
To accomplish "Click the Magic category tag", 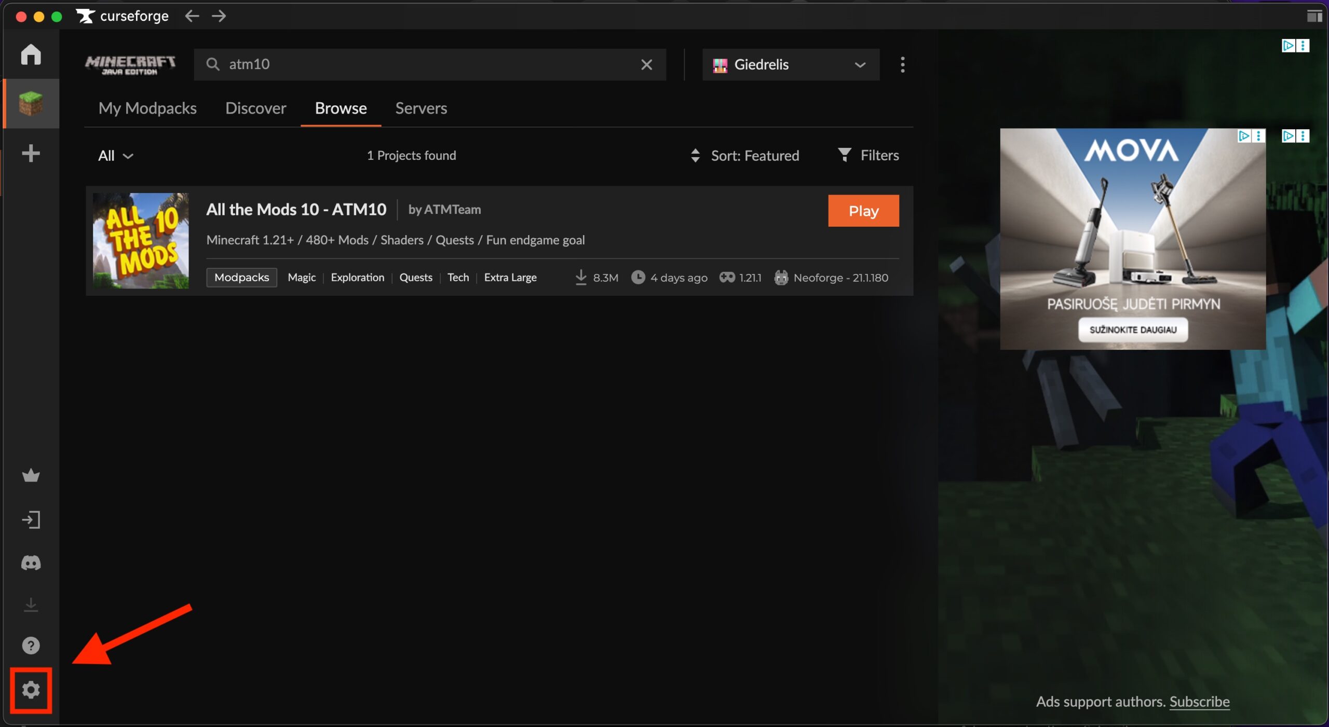I will (x=302, y=277).
